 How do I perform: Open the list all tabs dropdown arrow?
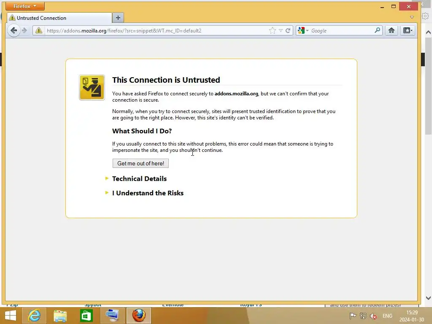coord(412,17)
